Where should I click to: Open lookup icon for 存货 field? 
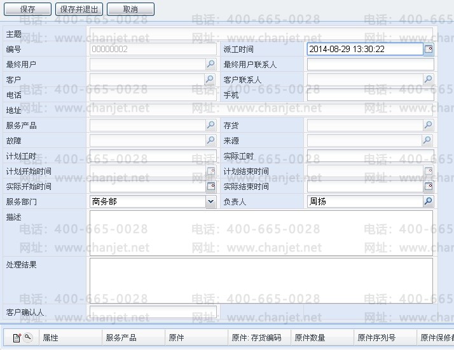[x=428, y=125]
